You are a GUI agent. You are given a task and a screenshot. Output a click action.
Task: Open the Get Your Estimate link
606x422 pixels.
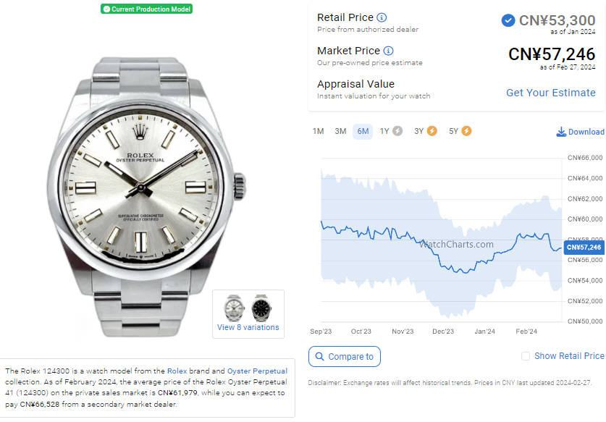[x=551, y=93]
